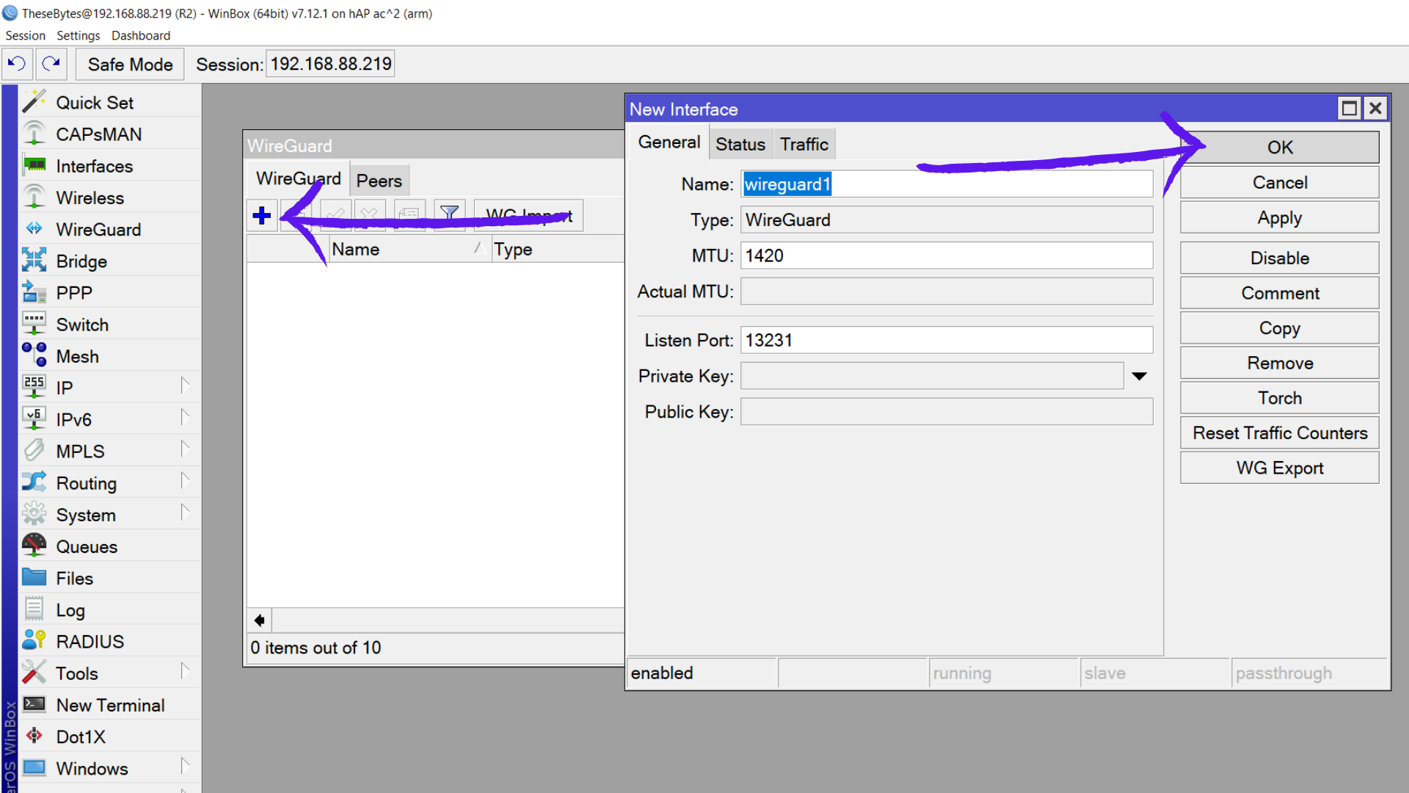The image size is (1409, 793).
Task: Open the Traffic tab in New Interface
Action: pos(804,144)
